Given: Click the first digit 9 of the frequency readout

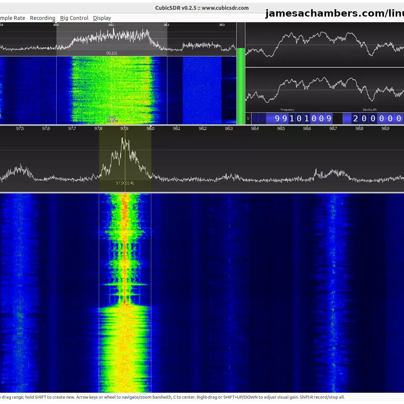Looking at the screenshot, I should 277,119.
